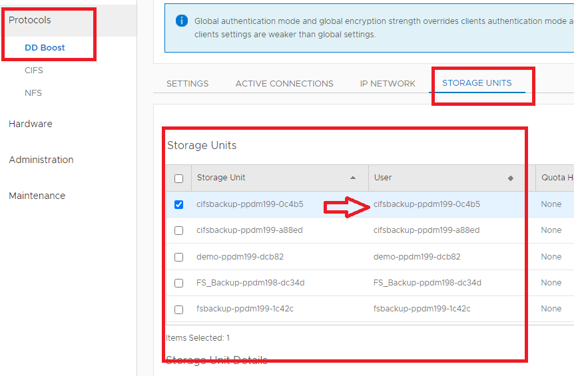Viewport: 574px width, 376px height.
Task: Select the demo-ppdm199-dcb82 checkbox
Action: click(178, 257)
